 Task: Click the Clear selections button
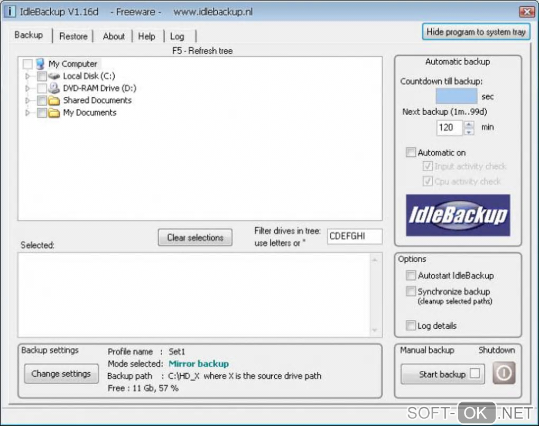[195, 238]
